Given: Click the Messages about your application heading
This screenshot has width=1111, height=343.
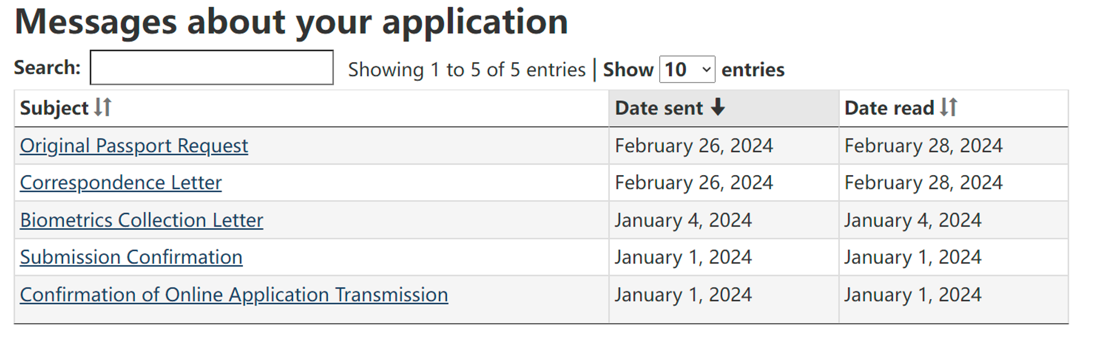Looking at the screenshot, I should coord(291,22).
